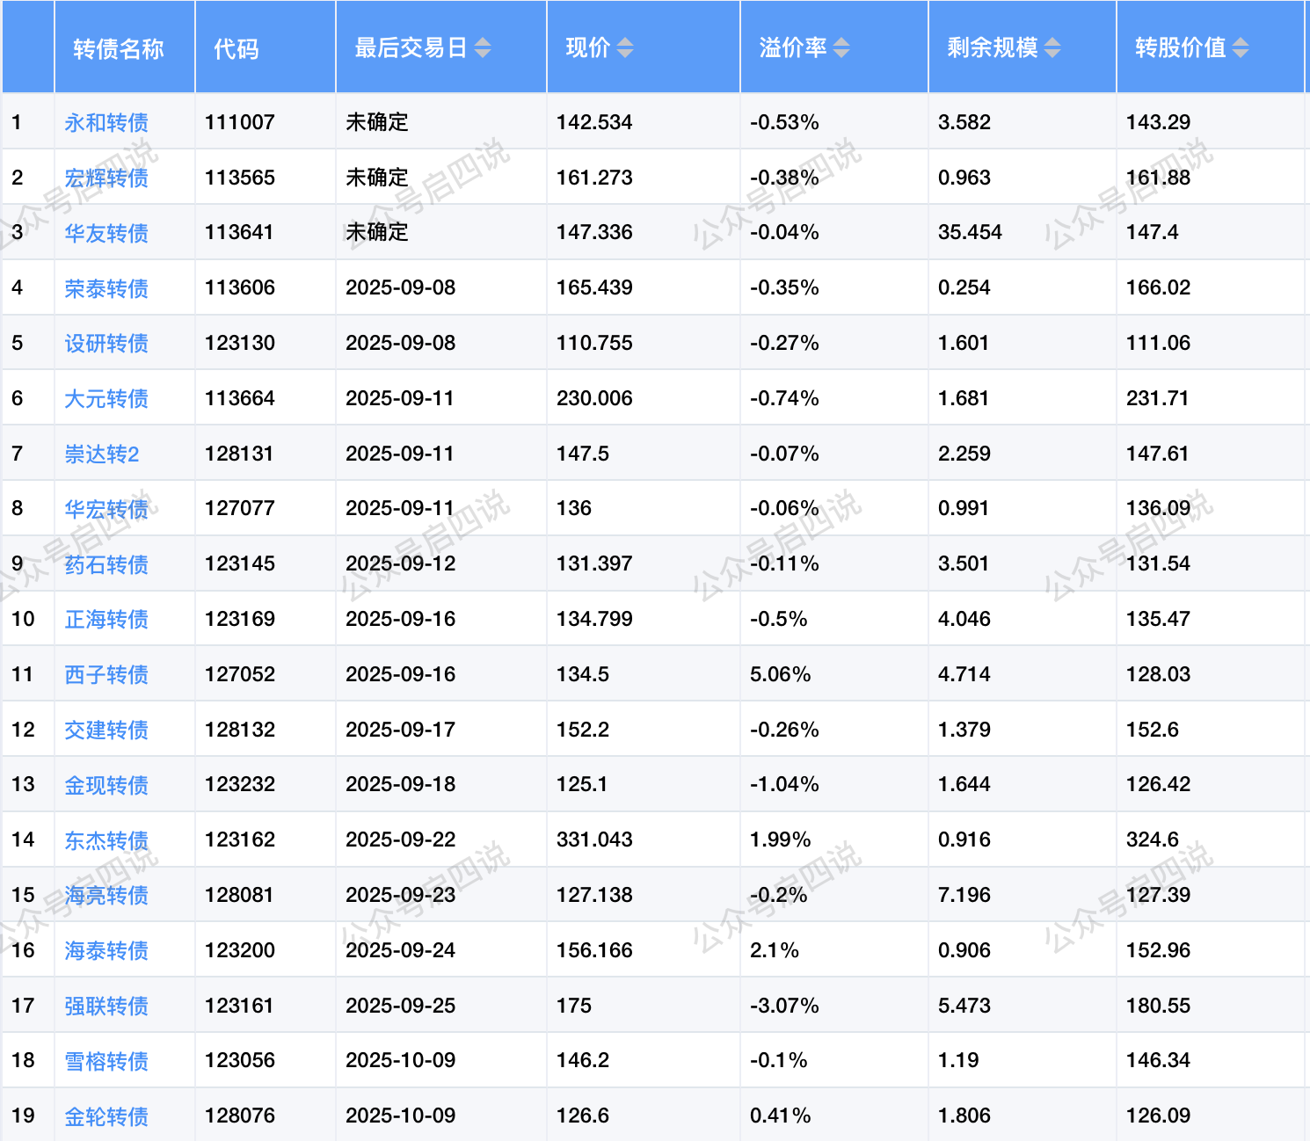Image resolution: width=1310 pixels, height=1141 pixels.
Task: Select the 崇达转2 link
Action: (x=102, y=454)
